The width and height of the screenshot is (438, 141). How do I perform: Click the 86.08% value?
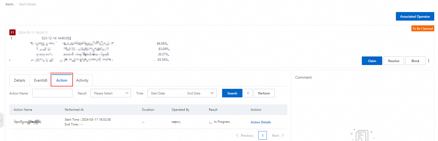[163, 43]
